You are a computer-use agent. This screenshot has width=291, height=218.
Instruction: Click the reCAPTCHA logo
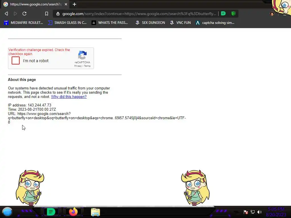point(82,55)
